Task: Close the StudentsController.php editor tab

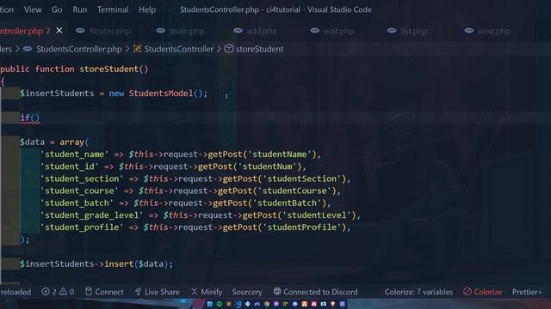Action: pyautogui.click(x=59, y=31)
